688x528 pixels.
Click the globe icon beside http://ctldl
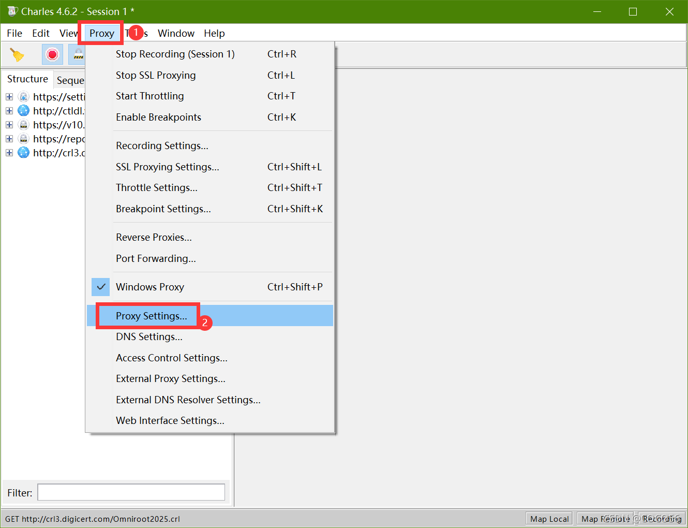pos(23,110)
